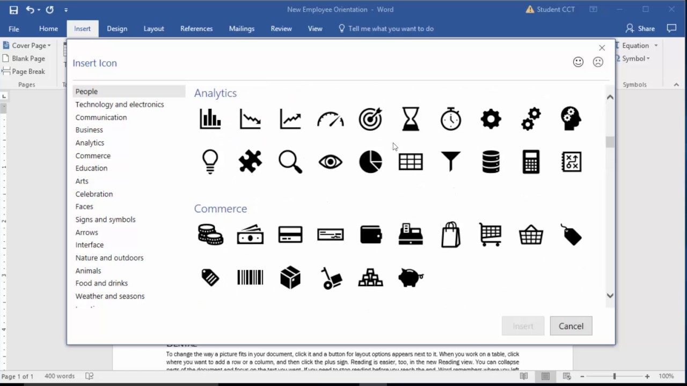Screen dimensions: 687x386
Task: Select the piggy bank icon under Commerce
Action: [x=411, y=277]
